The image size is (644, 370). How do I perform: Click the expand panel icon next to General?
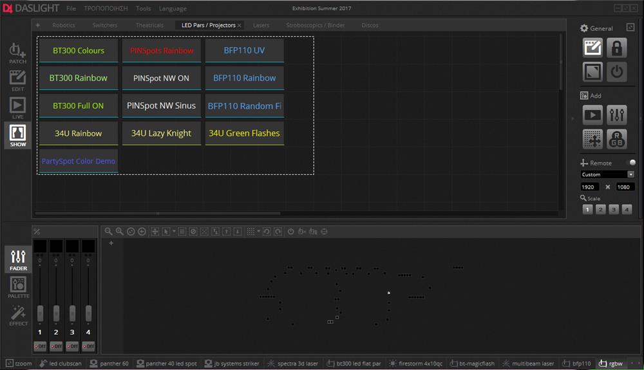(630, 28)
